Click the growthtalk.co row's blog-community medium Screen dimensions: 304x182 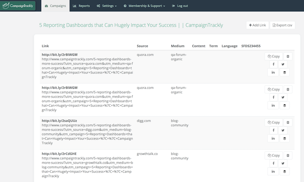179,156
